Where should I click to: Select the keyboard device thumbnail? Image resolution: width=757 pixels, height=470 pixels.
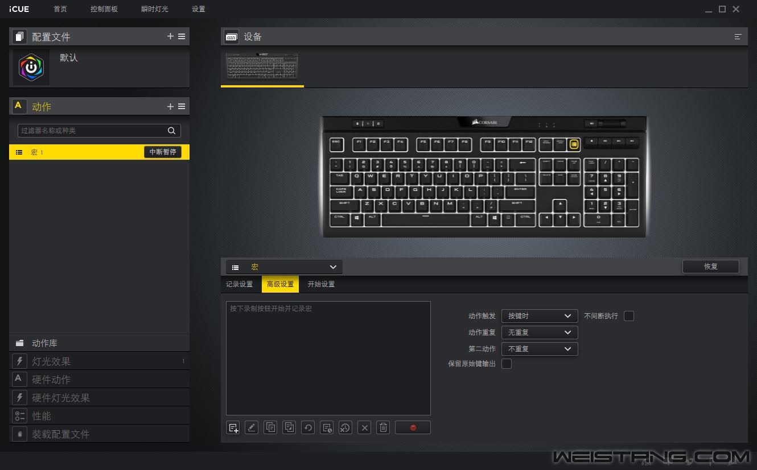coord(262,66)
